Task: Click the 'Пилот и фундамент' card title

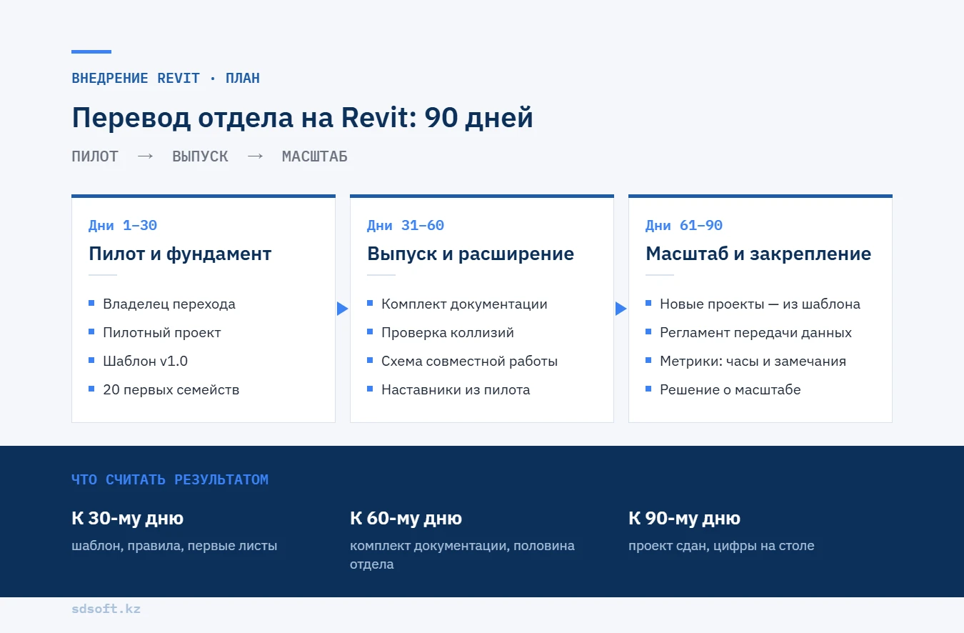Action: pyautogui.click(x=180, y=254)
